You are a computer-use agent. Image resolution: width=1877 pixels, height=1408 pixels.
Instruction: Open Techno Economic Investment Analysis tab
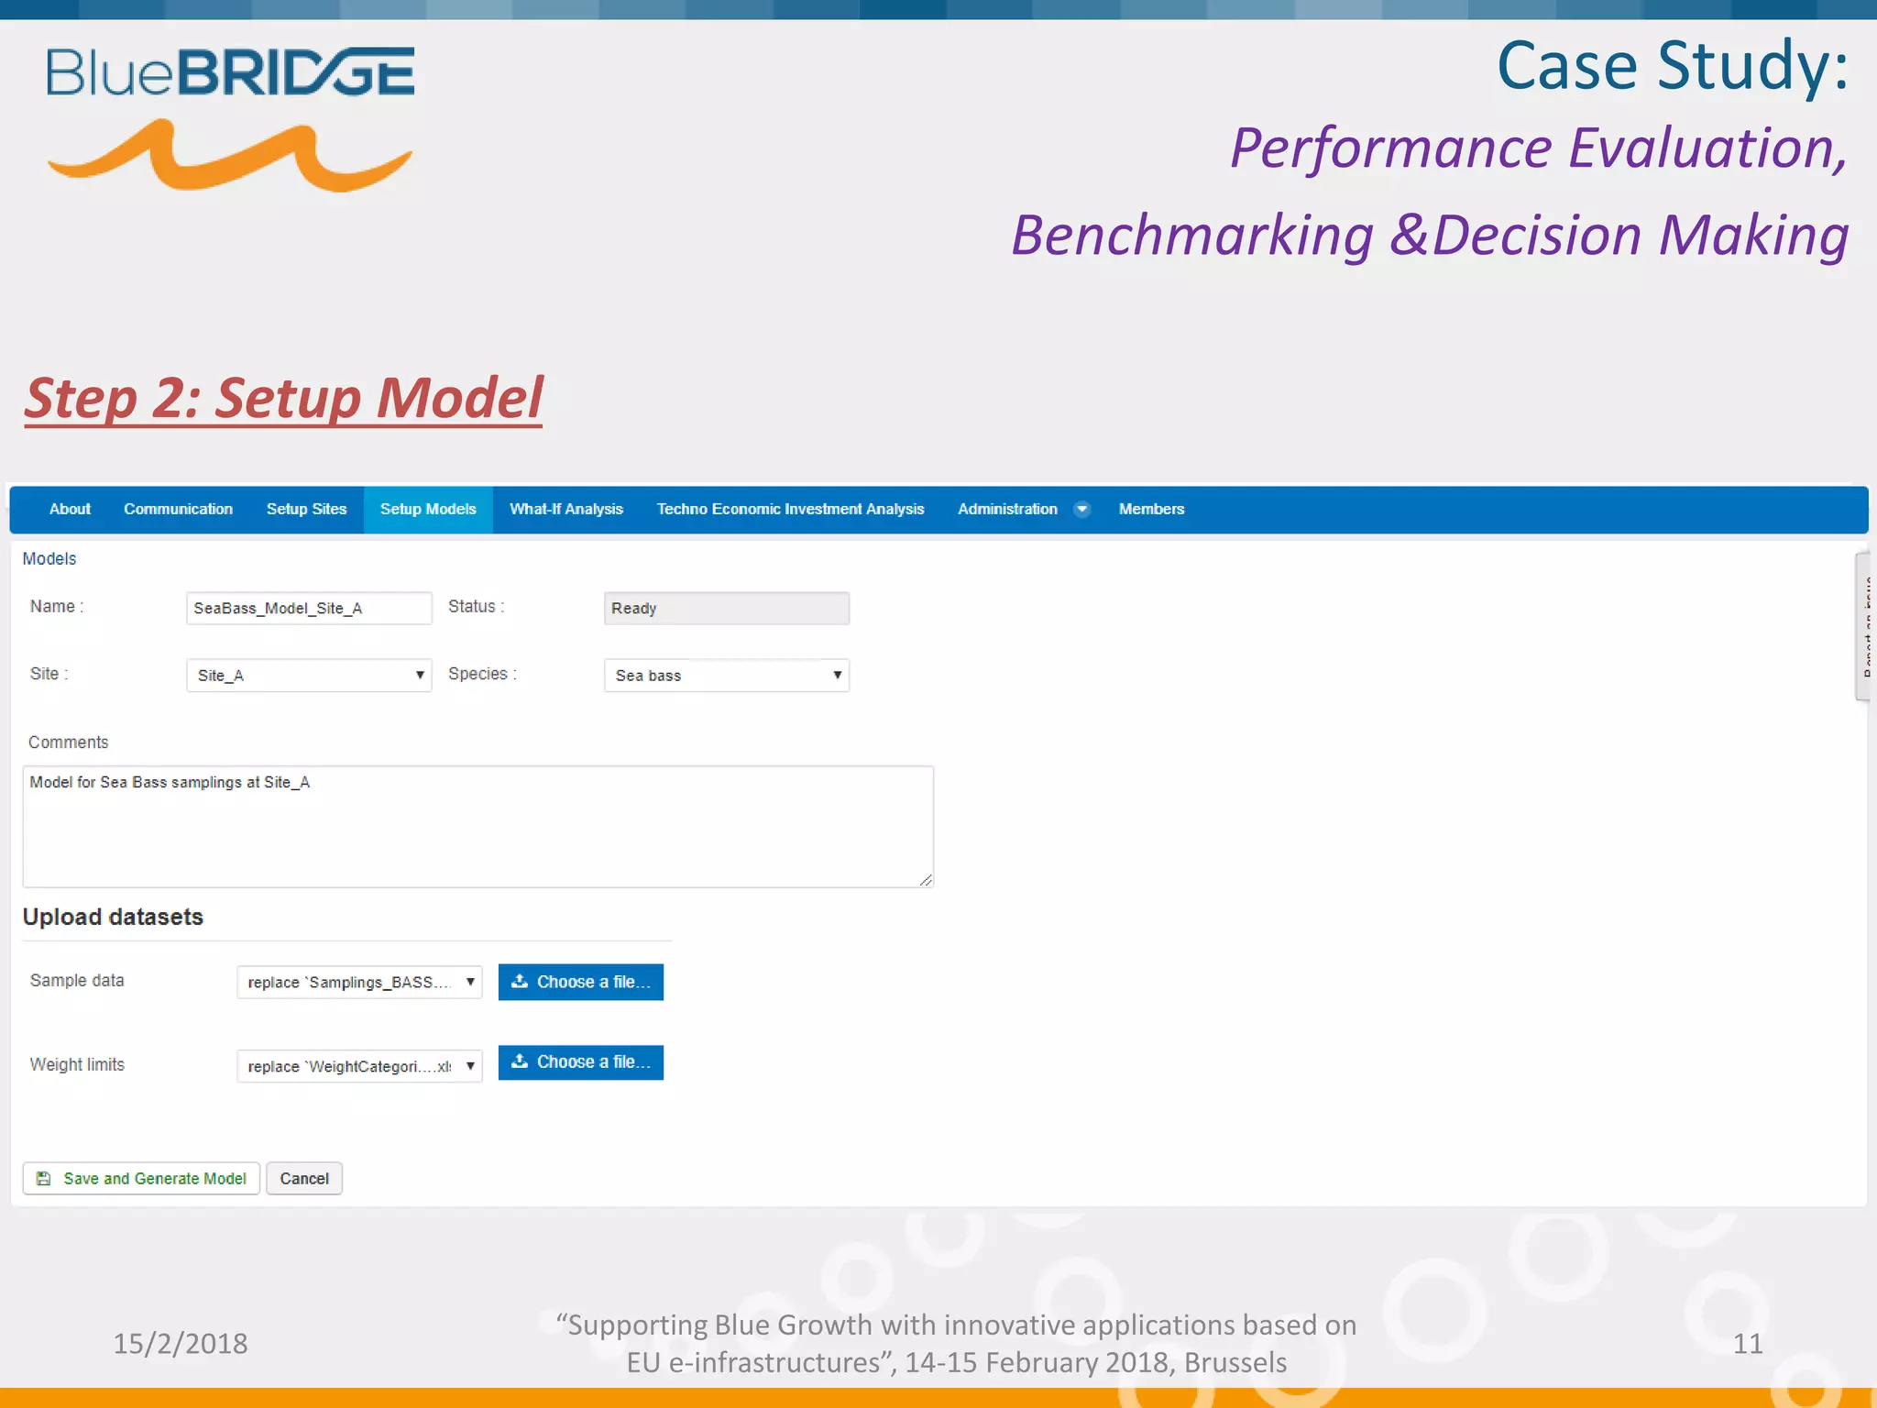point(790,509)
